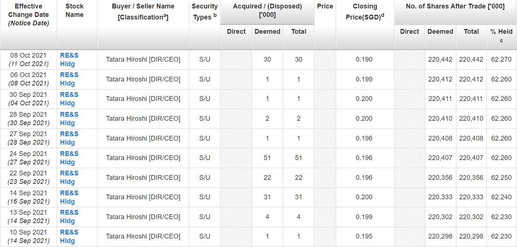Follow RE&S Hldg link dated 28 Sep 2021

point(69,119)
